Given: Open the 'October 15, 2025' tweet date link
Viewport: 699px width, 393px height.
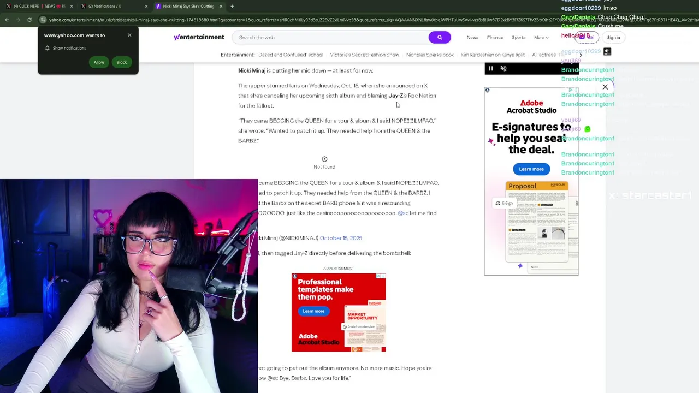Looking at the screenshot, I should [341, 238].
